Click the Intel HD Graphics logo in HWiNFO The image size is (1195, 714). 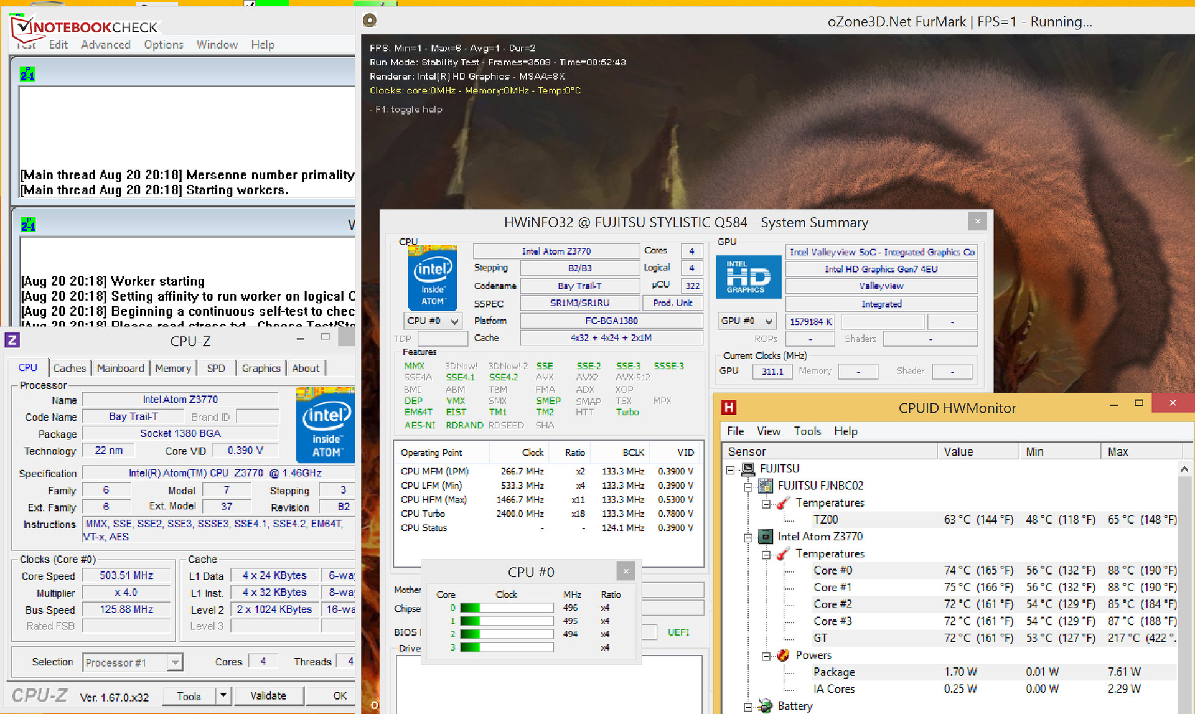click(748, 277)
